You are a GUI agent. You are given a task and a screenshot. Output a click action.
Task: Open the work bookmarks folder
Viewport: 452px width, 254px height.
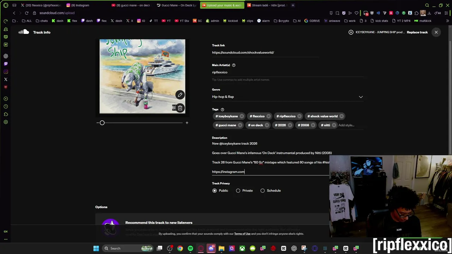pos(349,21)
